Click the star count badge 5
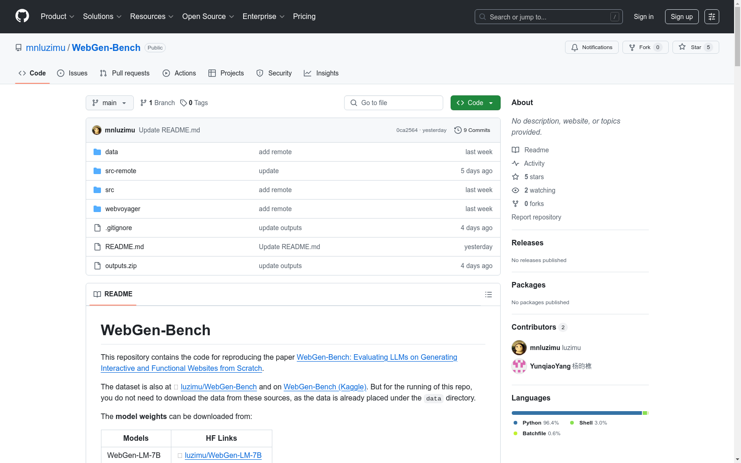 point(708,47)
